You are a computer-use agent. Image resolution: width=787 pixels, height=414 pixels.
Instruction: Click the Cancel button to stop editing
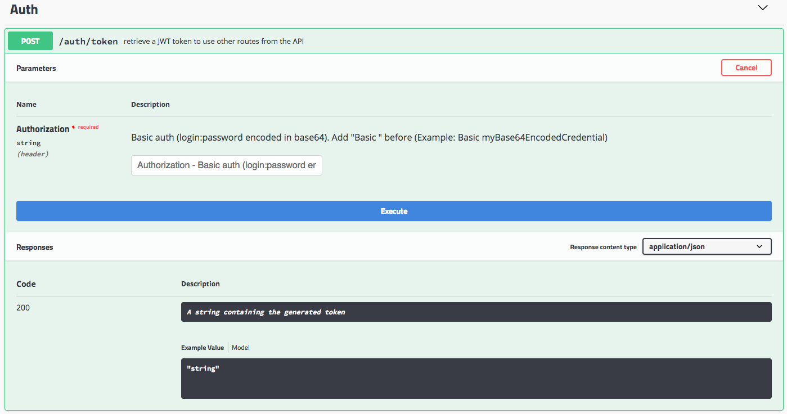(746, 67)
